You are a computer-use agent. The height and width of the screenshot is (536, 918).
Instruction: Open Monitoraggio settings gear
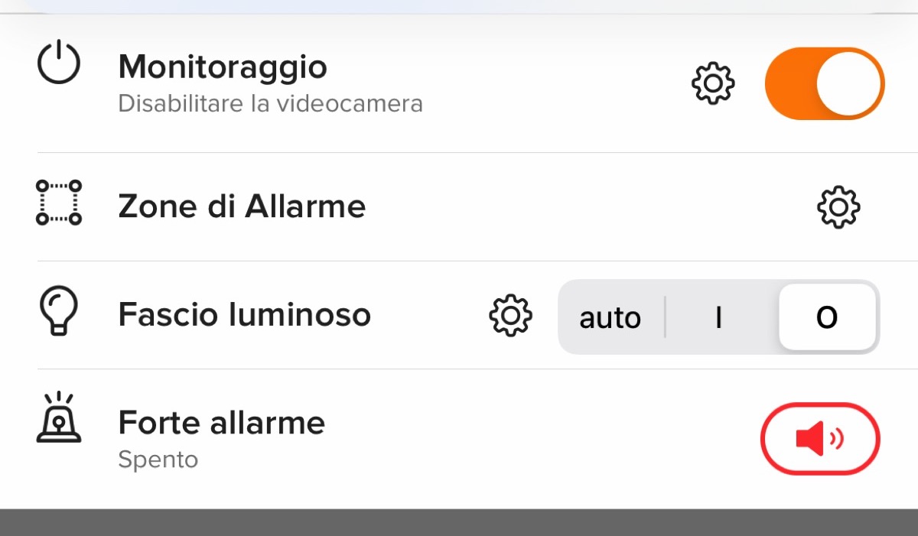click(x=713, y=83)
